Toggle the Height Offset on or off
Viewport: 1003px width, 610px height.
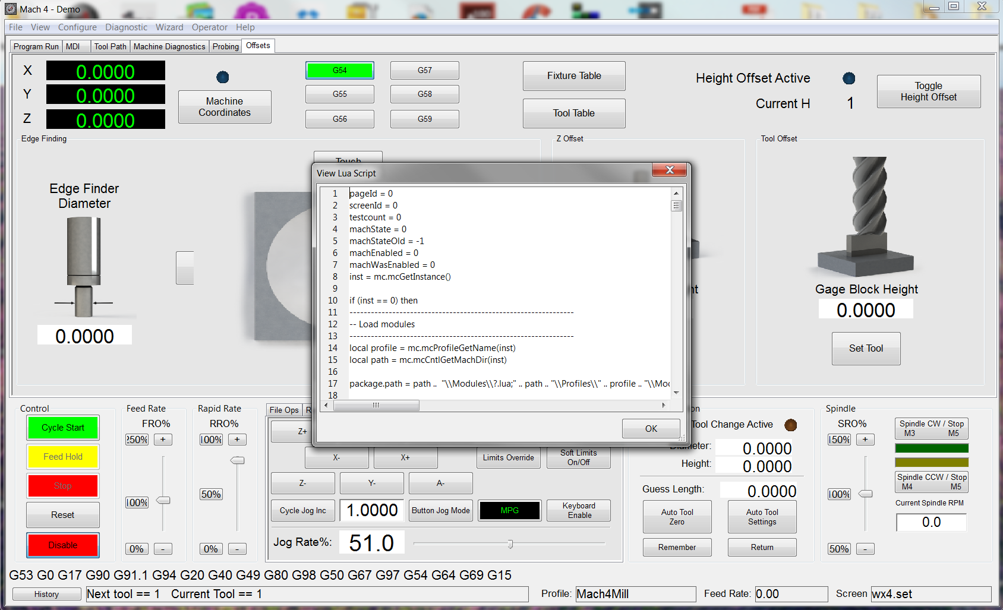928,91
